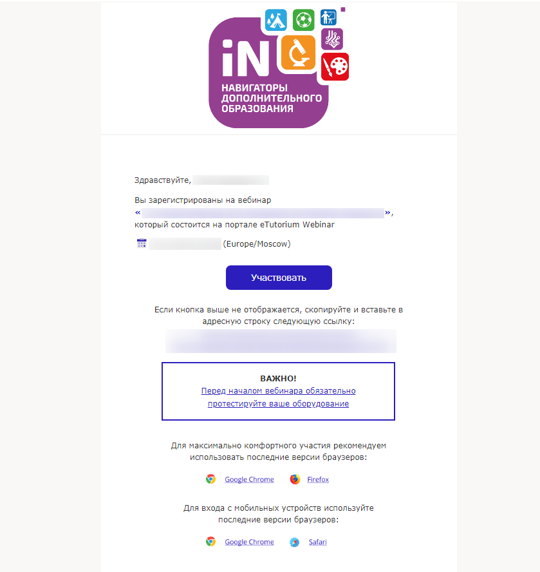Screen dimensions: 540x572
Task: Click the Участвовать button
Action: 279,278
